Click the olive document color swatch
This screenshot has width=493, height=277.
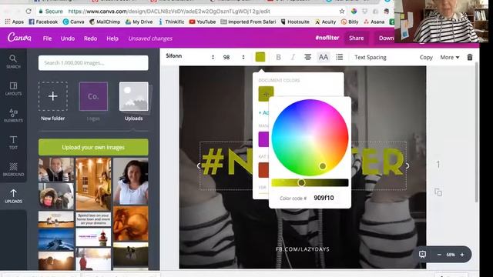pos(266,94)
